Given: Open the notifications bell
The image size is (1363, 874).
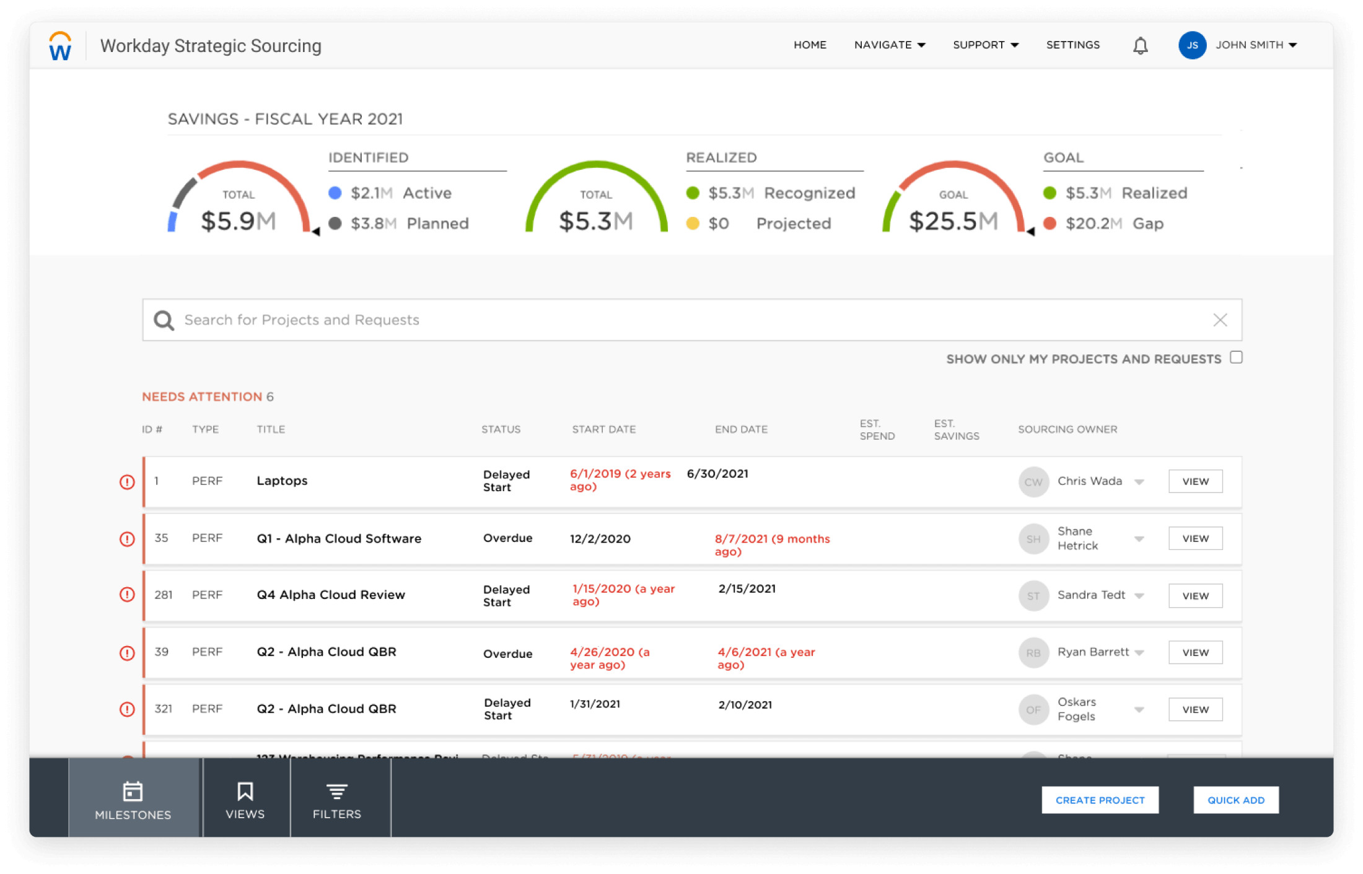Looking at the screenshot, I should tap(1140, 45).
